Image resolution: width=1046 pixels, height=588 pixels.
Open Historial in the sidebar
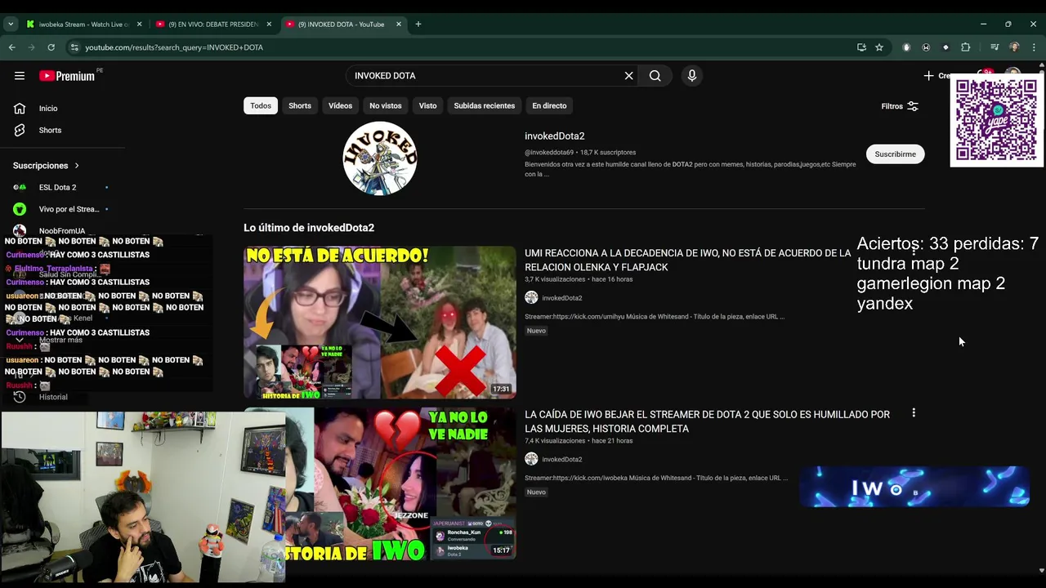pyautogui.click(x=53, y=397)
